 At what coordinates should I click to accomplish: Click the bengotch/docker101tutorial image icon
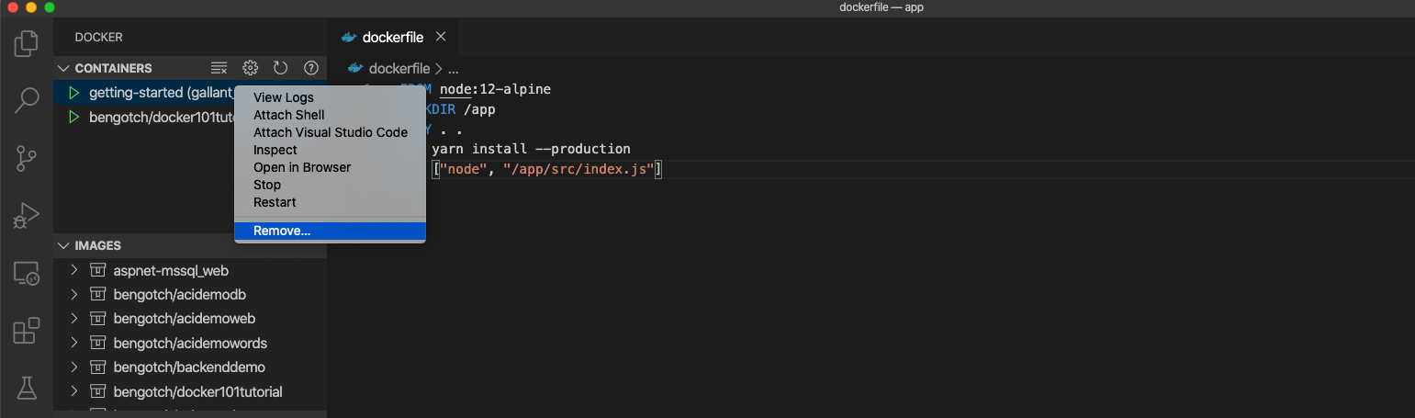97,391
